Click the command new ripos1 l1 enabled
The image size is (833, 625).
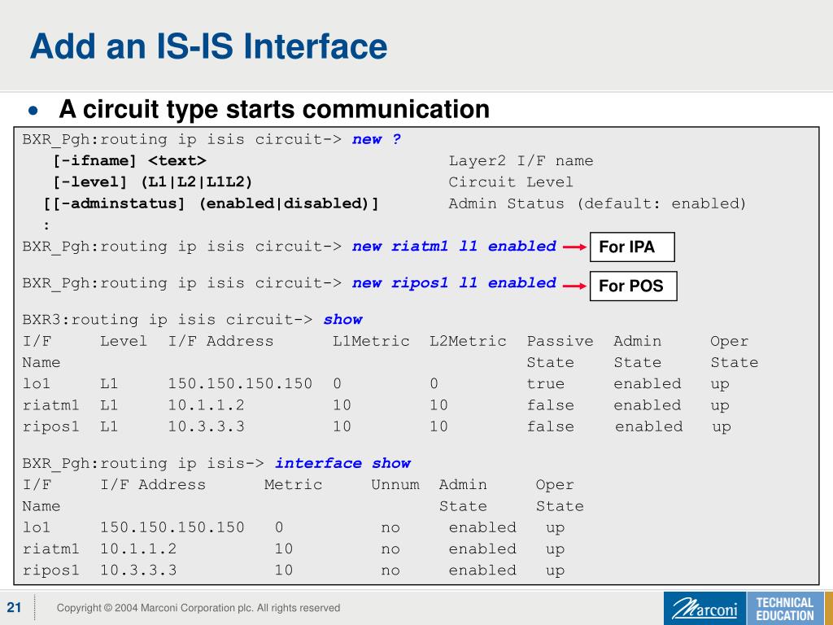point(454,283)
